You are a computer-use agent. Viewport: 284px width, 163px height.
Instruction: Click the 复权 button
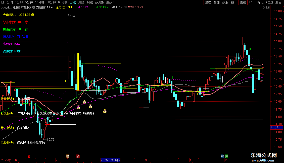[208, 2]
